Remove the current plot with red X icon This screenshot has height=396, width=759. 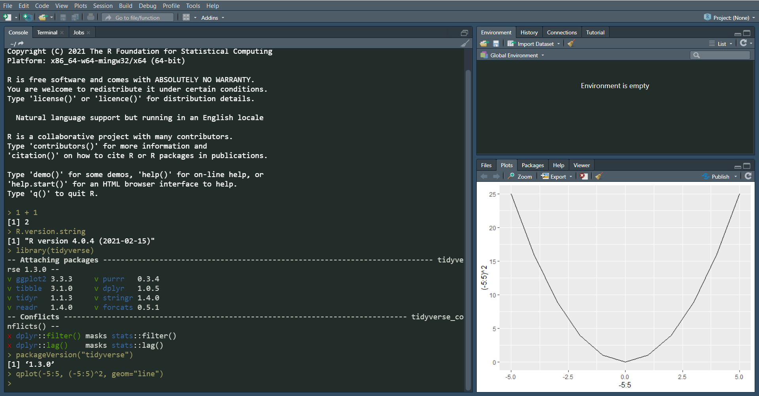[583, 176]
